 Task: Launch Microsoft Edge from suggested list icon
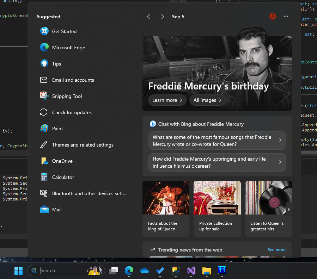tap(44, 48)
